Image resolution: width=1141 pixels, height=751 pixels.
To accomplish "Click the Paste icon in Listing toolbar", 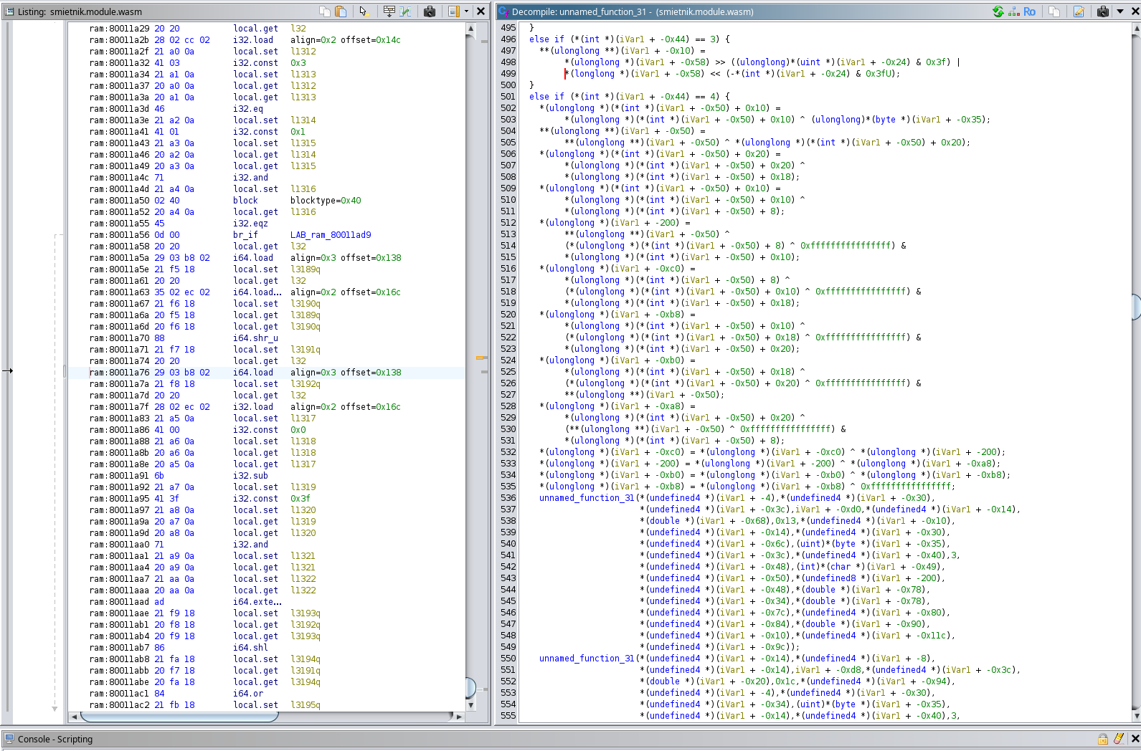I will pos(341,11).
